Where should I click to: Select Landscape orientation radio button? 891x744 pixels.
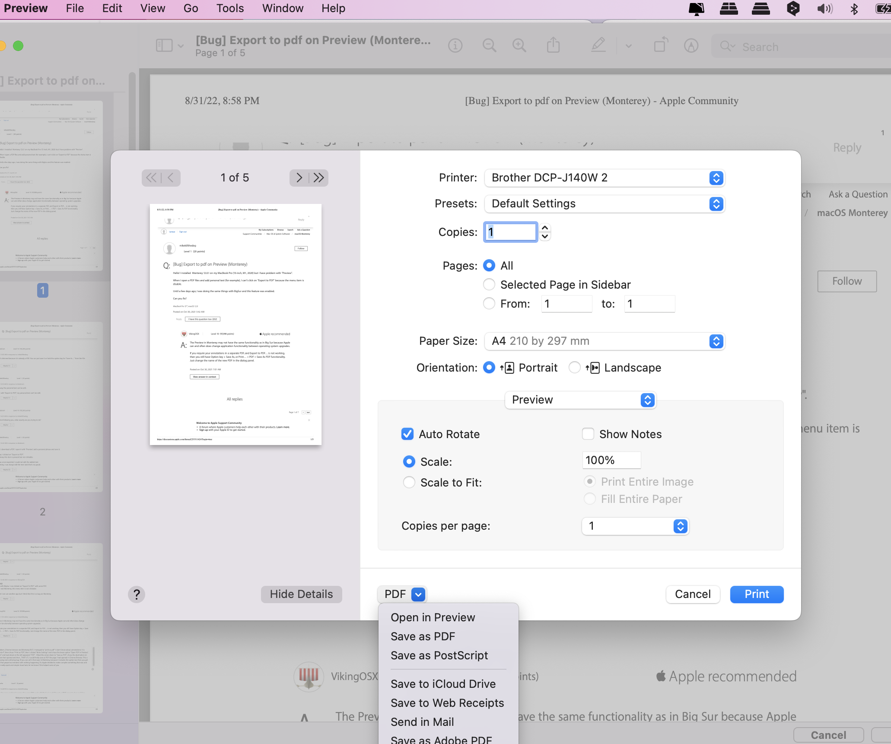tap(574, 368)
